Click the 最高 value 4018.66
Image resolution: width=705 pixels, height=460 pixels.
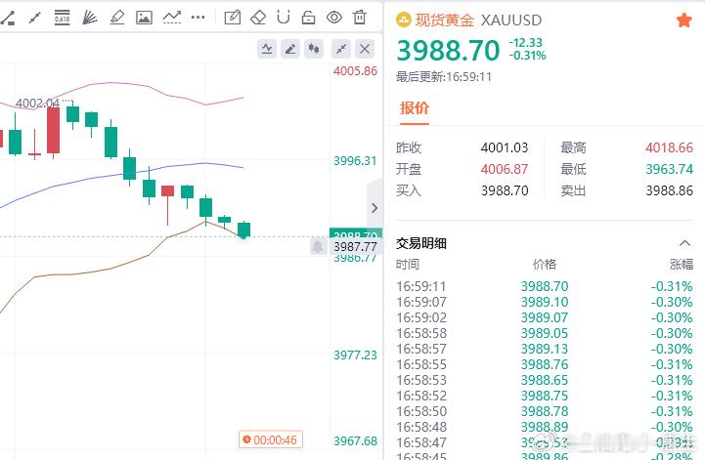point(669,147)
